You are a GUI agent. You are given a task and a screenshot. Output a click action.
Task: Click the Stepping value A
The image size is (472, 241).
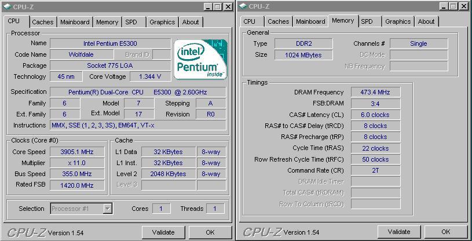pyautogui.click(x=211, y=103)
